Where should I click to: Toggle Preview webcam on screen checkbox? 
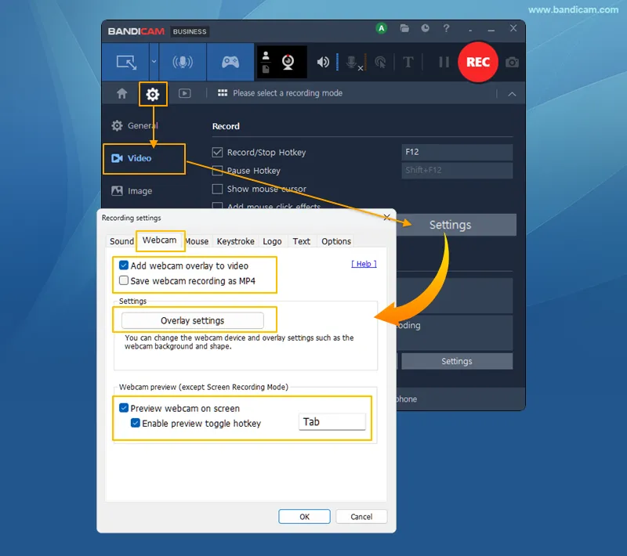(x=124, y=408)
